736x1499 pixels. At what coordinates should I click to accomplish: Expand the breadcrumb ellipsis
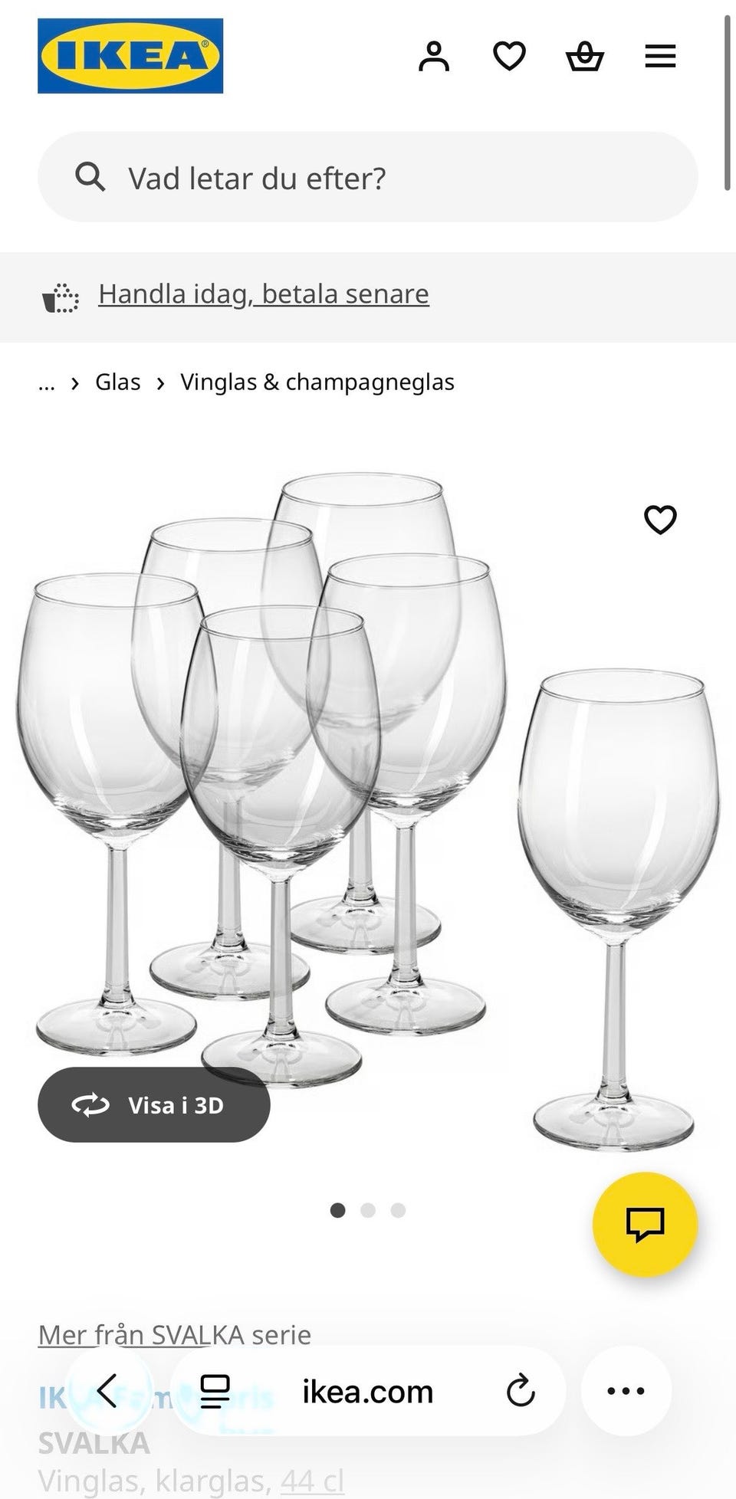(x=47, y=382)
